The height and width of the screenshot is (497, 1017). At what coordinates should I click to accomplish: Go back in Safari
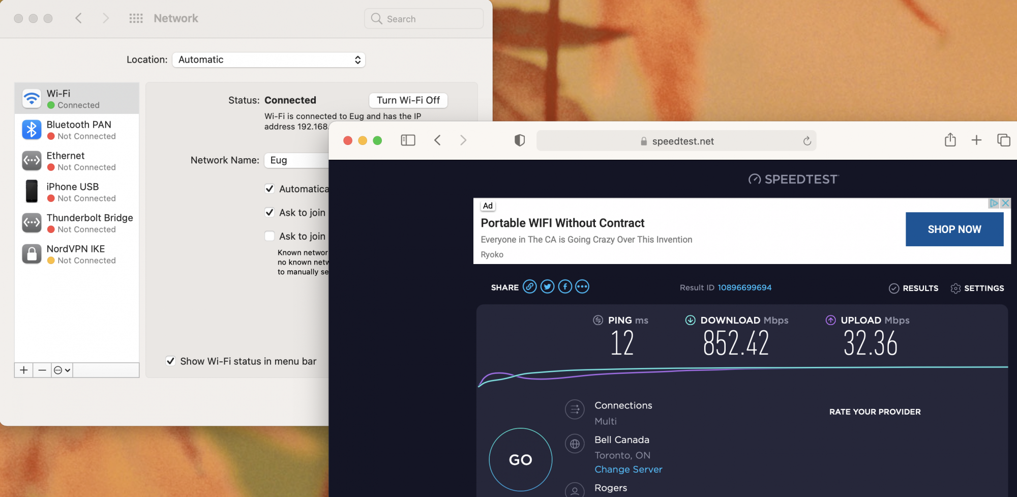[x=437, y=140]
